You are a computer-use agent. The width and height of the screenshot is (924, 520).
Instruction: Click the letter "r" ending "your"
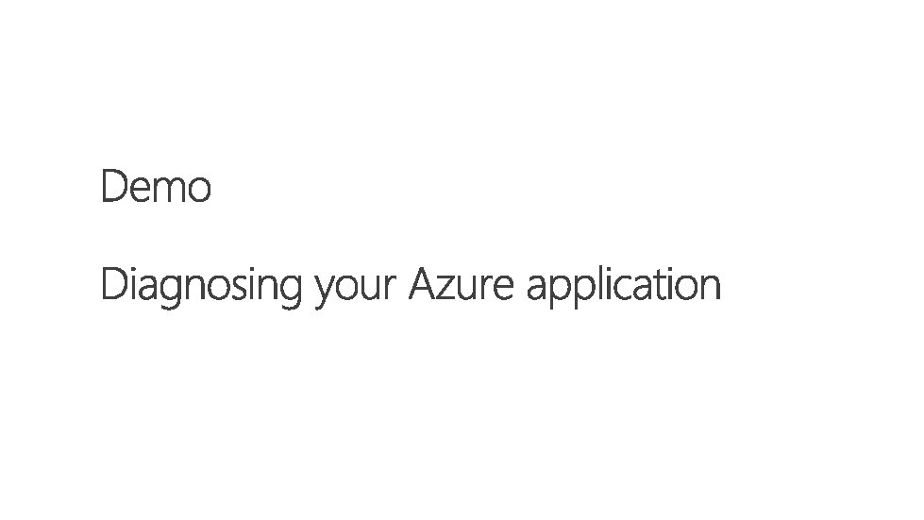[390, 289]
